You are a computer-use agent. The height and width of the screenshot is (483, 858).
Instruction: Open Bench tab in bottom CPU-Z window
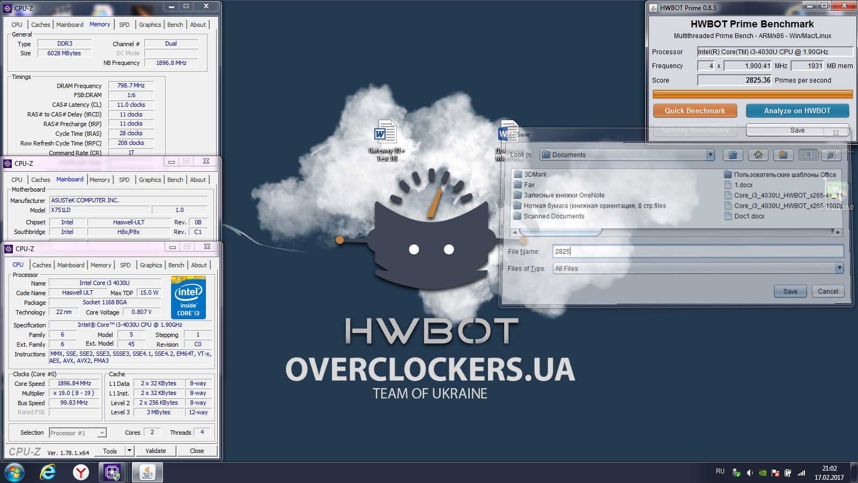(176, 265)
